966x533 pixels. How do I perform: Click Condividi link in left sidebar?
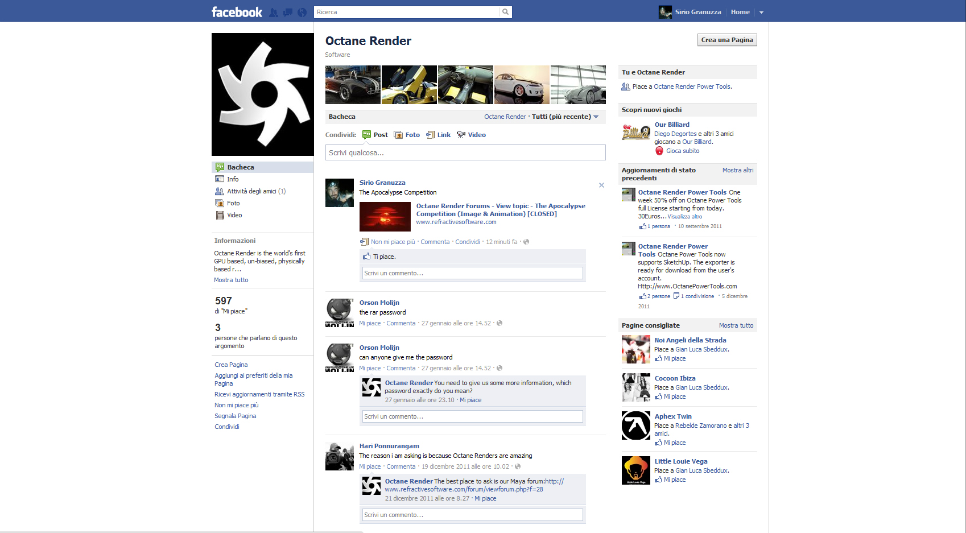click(226, 427)
